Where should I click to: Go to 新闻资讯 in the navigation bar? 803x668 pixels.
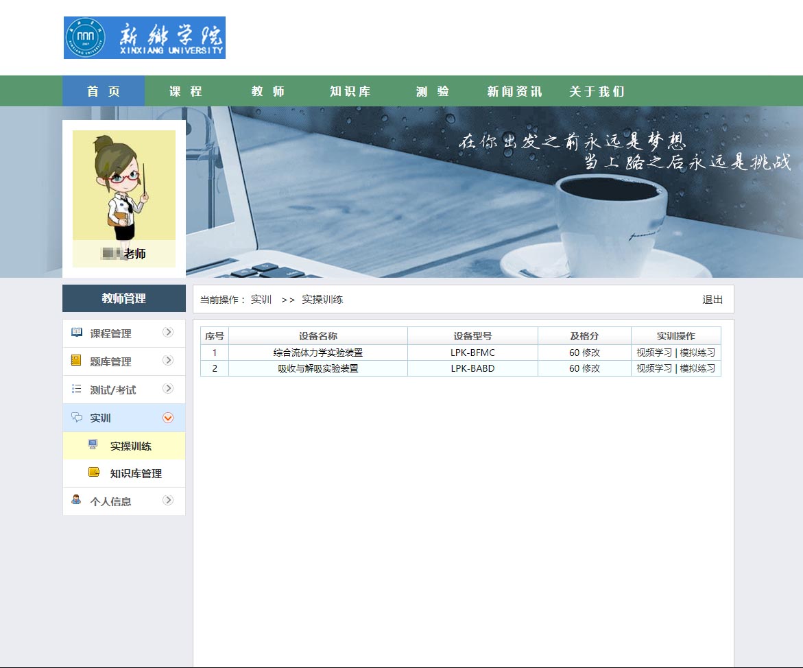coord(514,91)
